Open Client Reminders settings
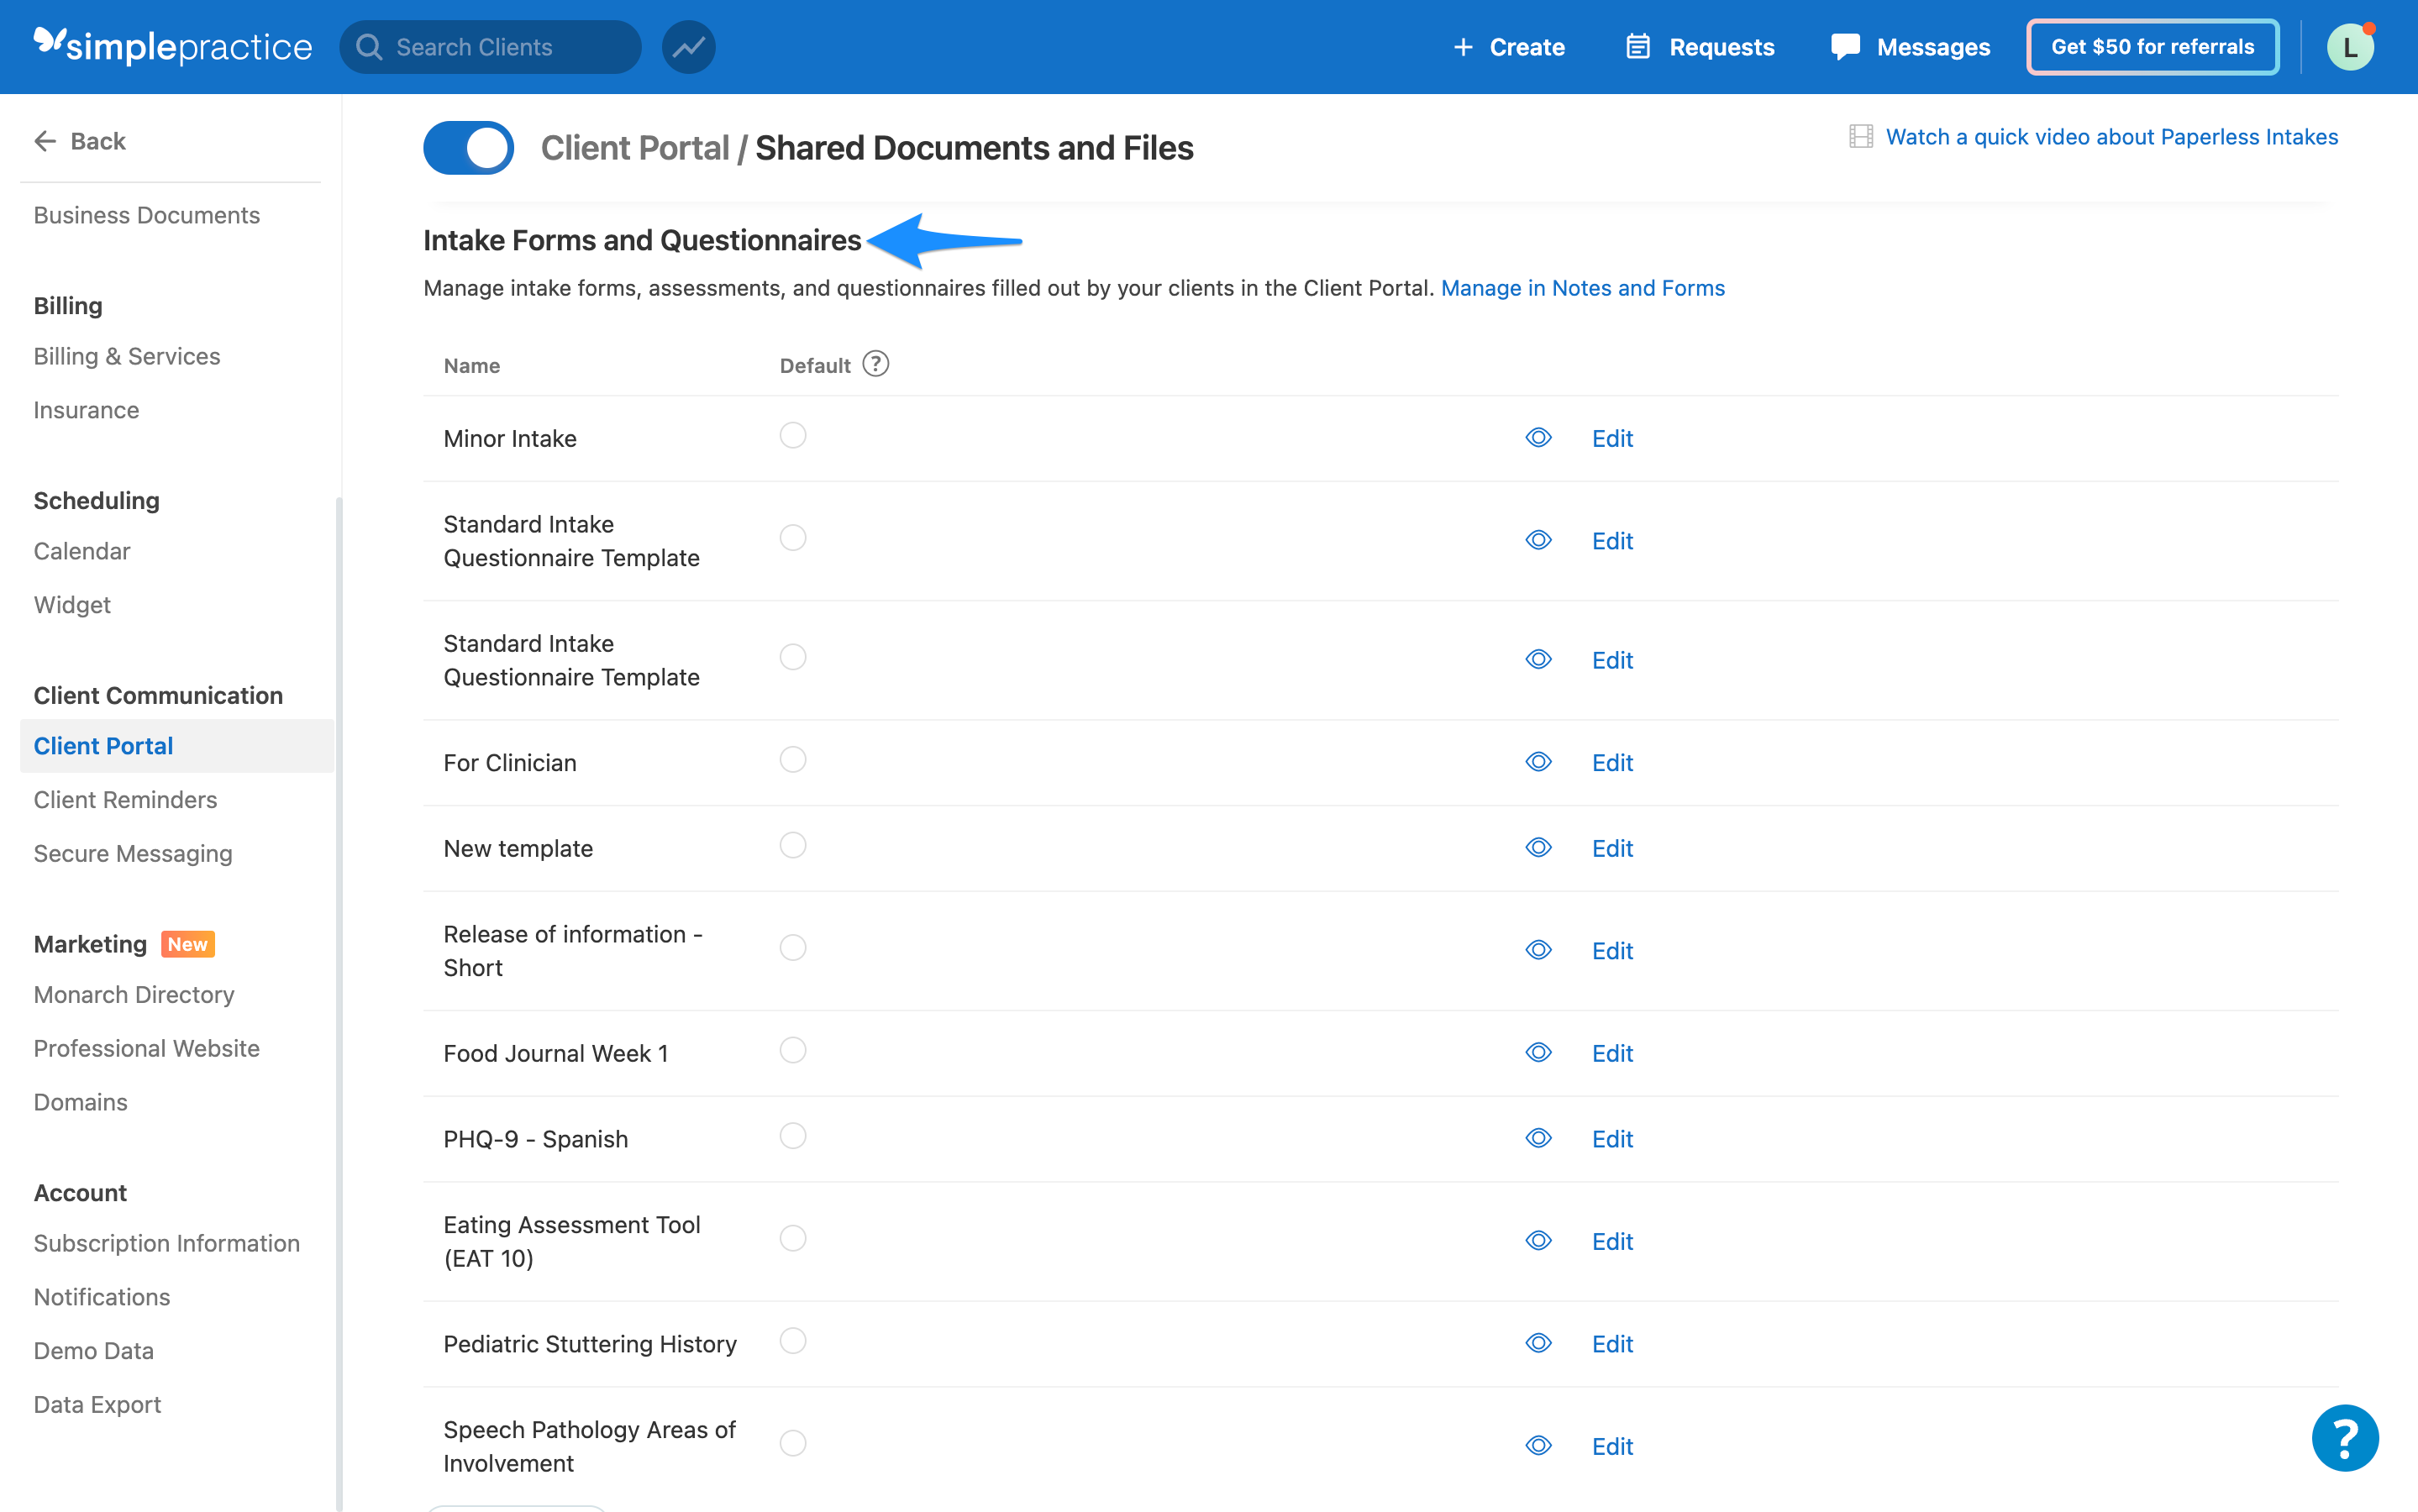 [x=125, y=800]
